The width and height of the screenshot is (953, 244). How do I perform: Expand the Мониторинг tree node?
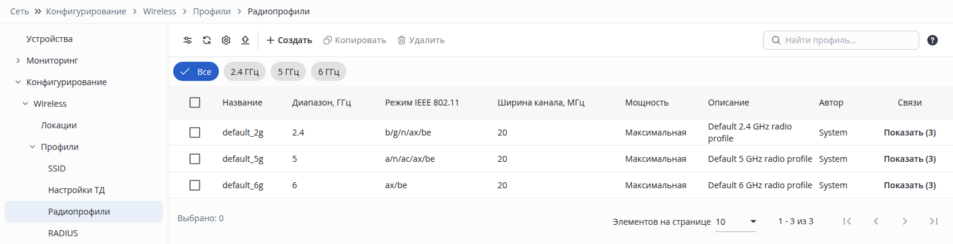(x=18, y=61)
